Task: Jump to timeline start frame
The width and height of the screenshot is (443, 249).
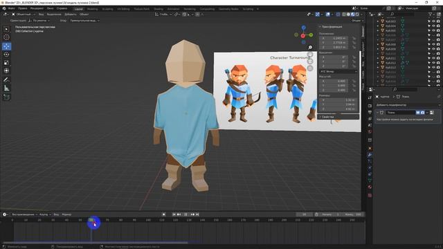Action: click(x=174, y=214)
